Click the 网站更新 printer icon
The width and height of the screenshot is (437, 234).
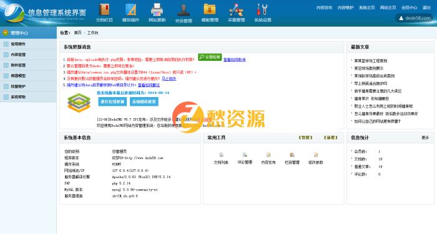click(x=157, y=9)
